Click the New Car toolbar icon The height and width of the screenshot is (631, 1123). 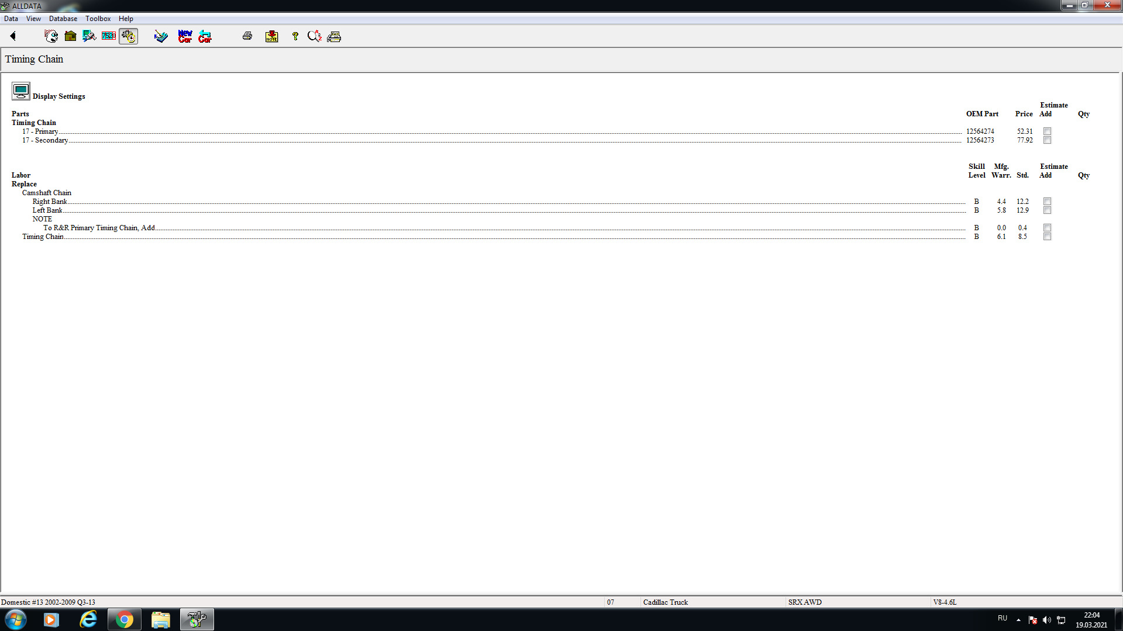click(x=185, y=36)
